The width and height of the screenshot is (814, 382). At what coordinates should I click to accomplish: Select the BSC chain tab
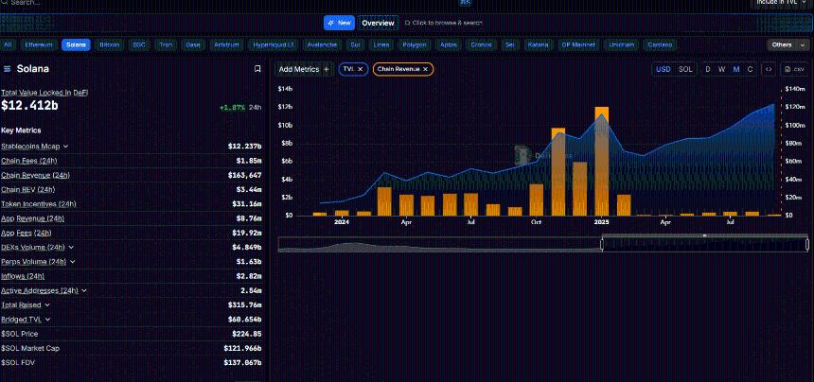(x=139, y=45)
